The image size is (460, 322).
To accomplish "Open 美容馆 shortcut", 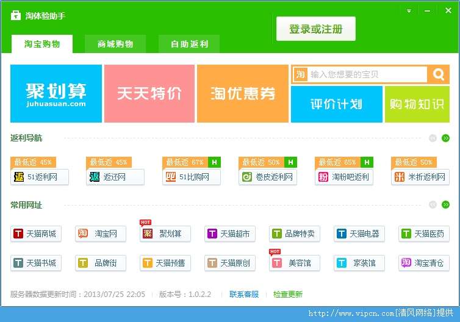I will point(295,263).
